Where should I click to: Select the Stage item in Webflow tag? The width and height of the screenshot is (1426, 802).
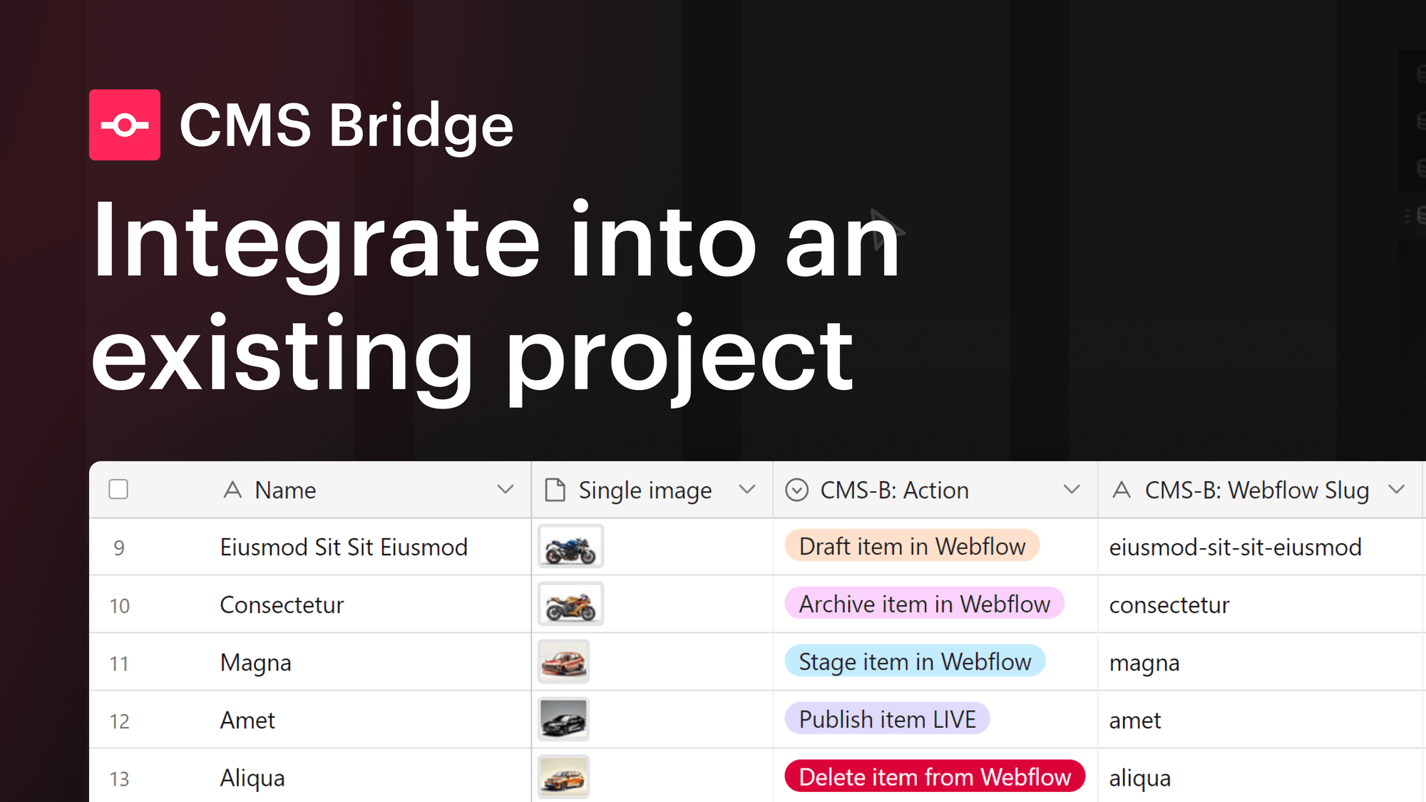pos(915,662)
